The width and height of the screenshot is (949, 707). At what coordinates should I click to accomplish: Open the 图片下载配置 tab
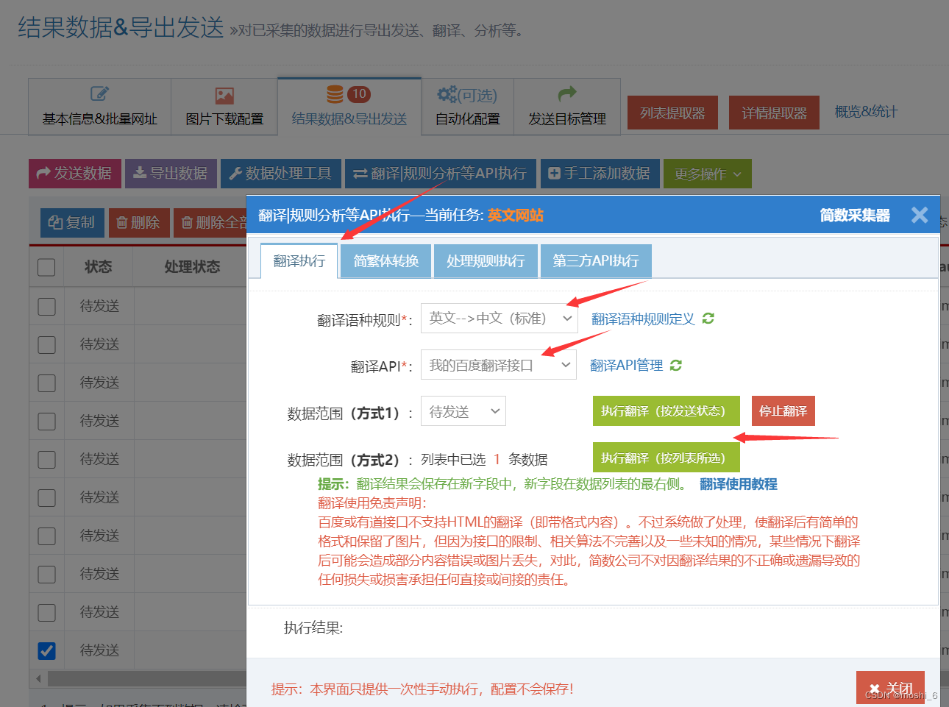point(224,107)
